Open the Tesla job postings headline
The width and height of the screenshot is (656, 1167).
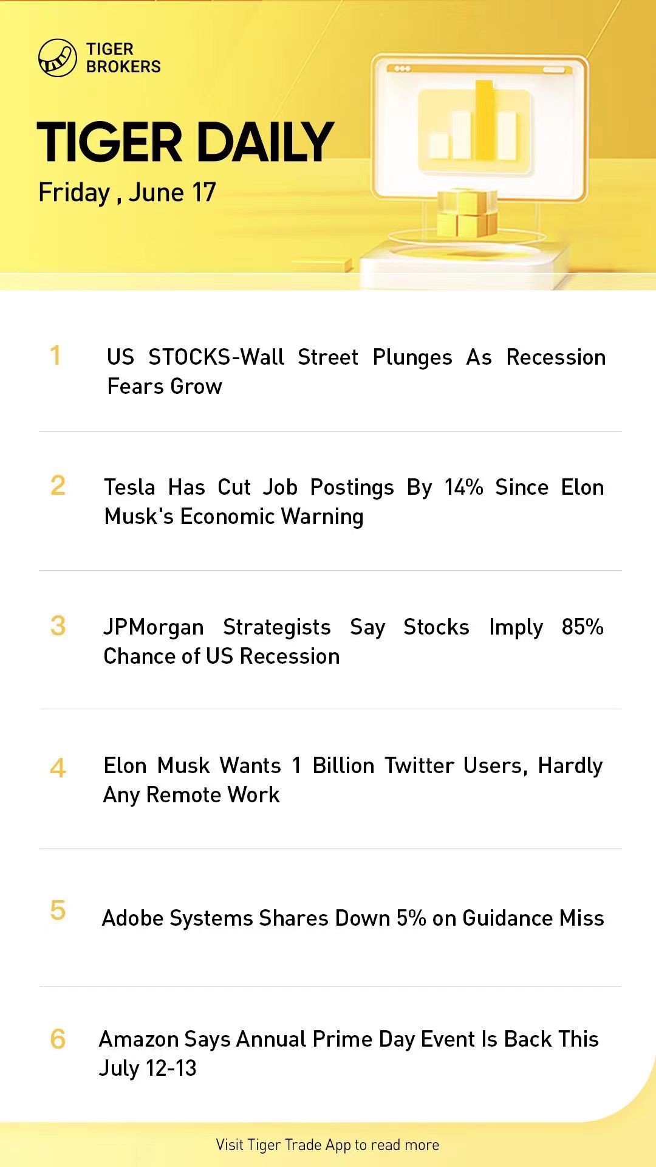pyautogui.click(x=354, y=501)
